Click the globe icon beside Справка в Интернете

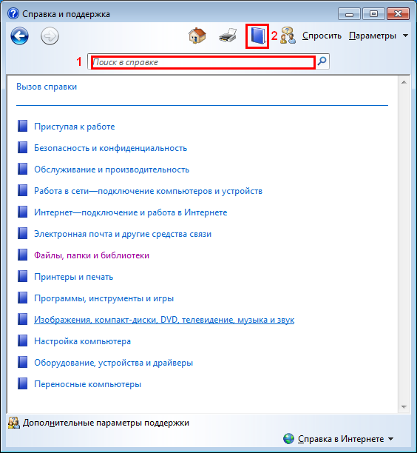coord(288,438)
